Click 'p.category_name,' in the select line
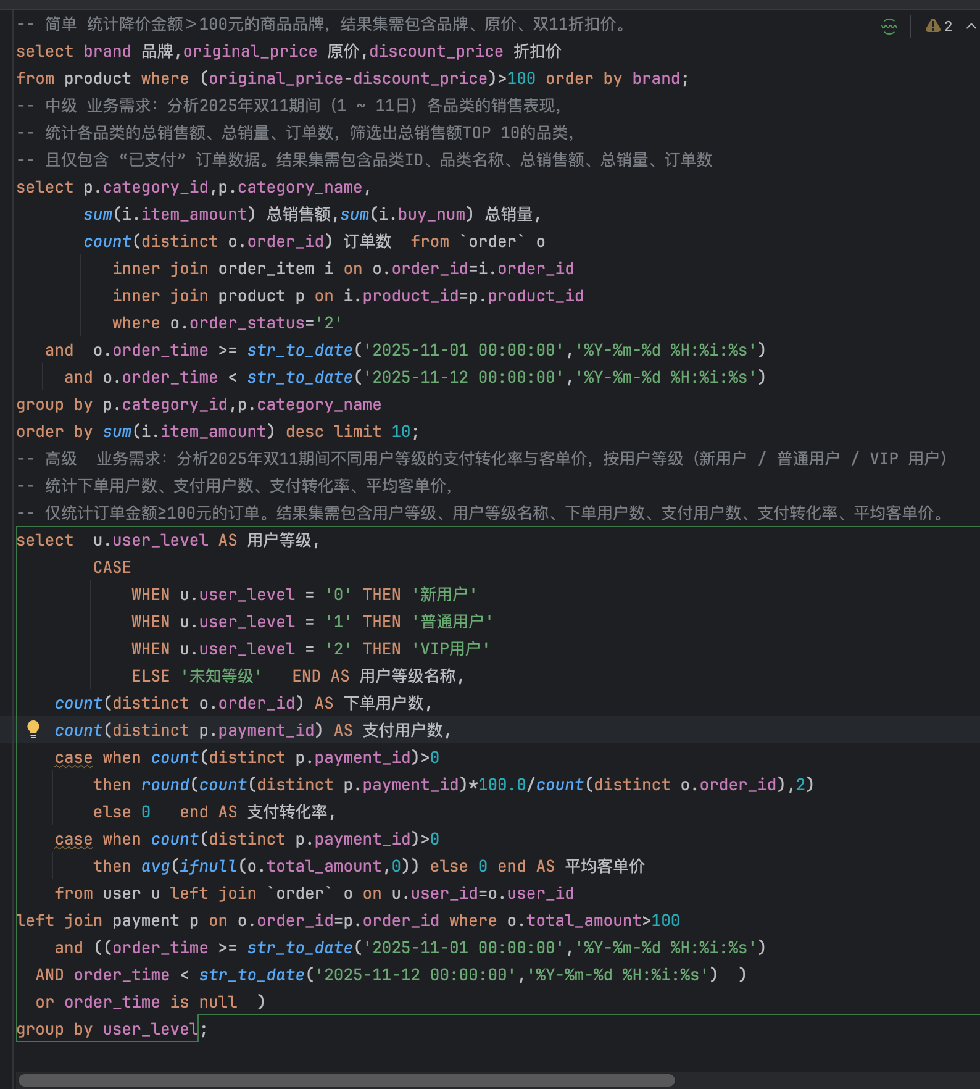 [x=294, y=187]
